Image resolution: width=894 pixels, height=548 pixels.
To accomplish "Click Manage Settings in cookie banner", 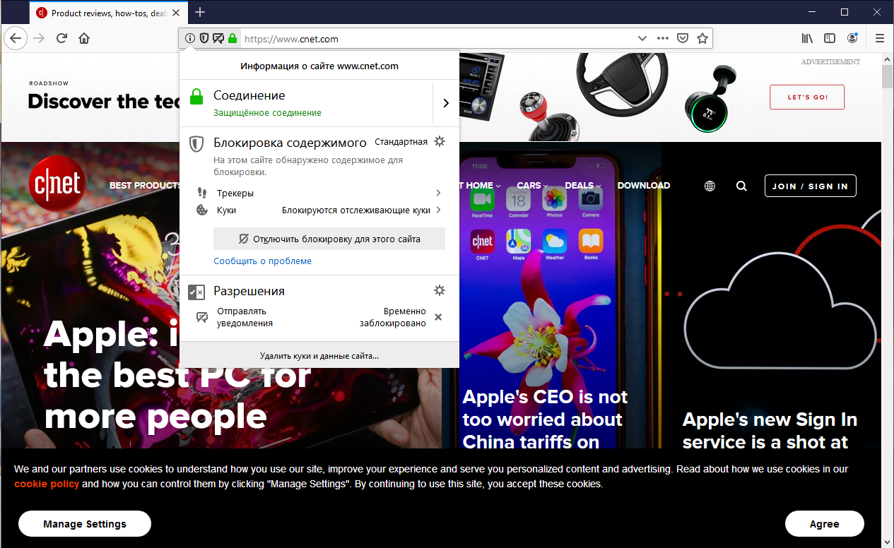I will point(85,524).
